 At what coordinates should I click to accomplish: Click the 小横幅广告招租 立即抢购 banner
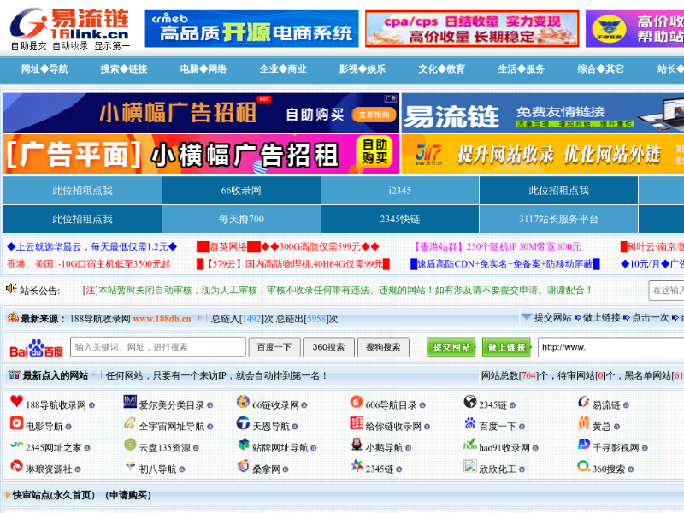tap(201, 113)
